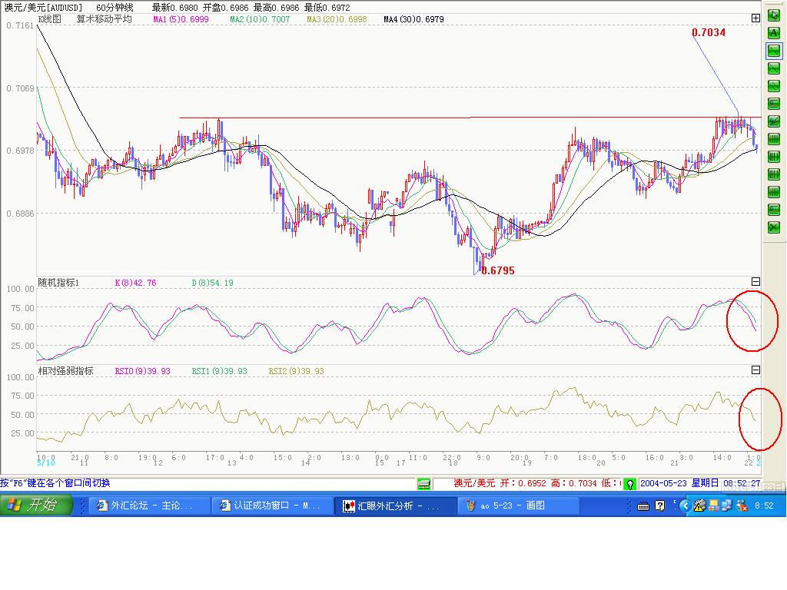787x590 pixels.
Task: Click the 0.7034 high price annotation
Action: 709,32
